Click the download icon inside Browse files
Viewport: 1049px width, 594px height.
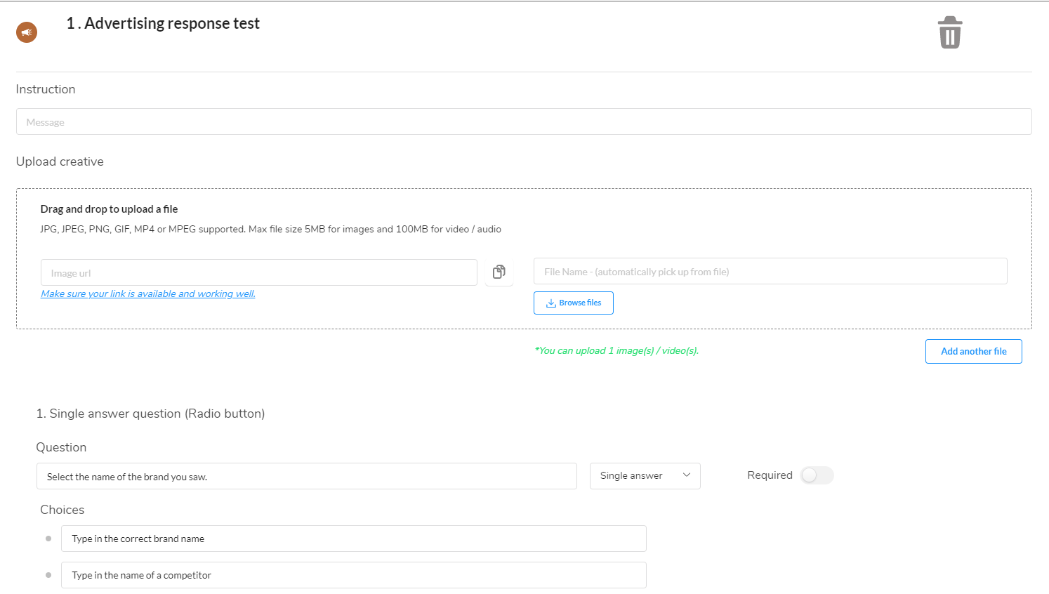[x=550, y=303]
